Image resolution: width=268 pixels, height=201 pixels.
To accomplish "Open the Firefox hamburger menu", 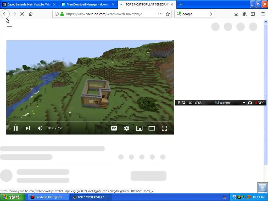I will [263, 14].
